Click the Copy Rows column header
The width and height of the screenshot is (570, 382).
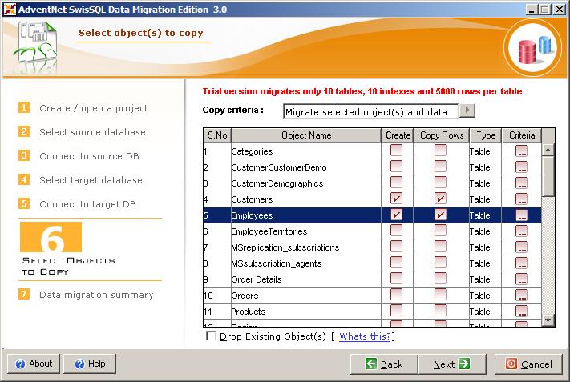tap(442, 135)
